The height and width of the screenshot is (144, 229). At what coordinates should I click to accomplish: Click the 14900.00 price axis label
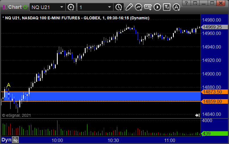pyautogui.click(x=211, y=74)
